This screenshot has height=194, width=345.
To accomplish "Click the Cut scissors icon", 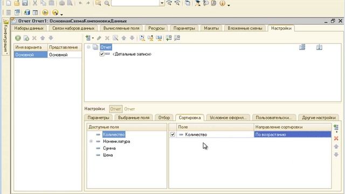I will click(34, 3).
